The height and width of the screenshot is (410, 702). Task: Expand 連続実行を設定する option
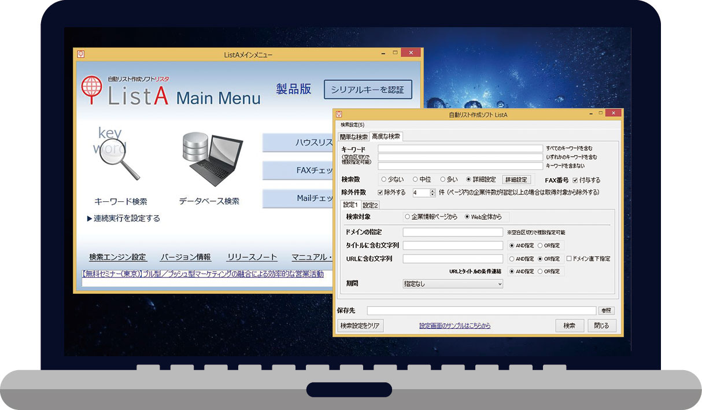point(123,218)
